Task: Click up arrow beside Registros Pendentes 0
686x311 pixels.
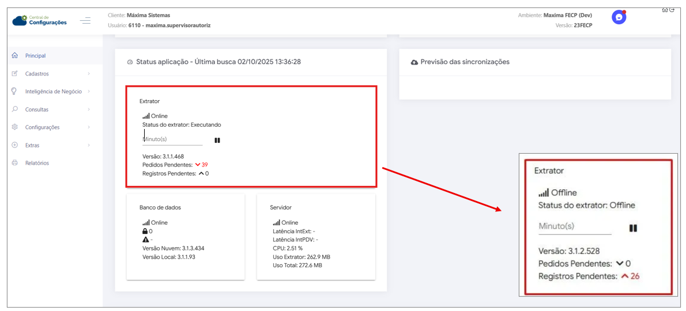Action: 201,173
